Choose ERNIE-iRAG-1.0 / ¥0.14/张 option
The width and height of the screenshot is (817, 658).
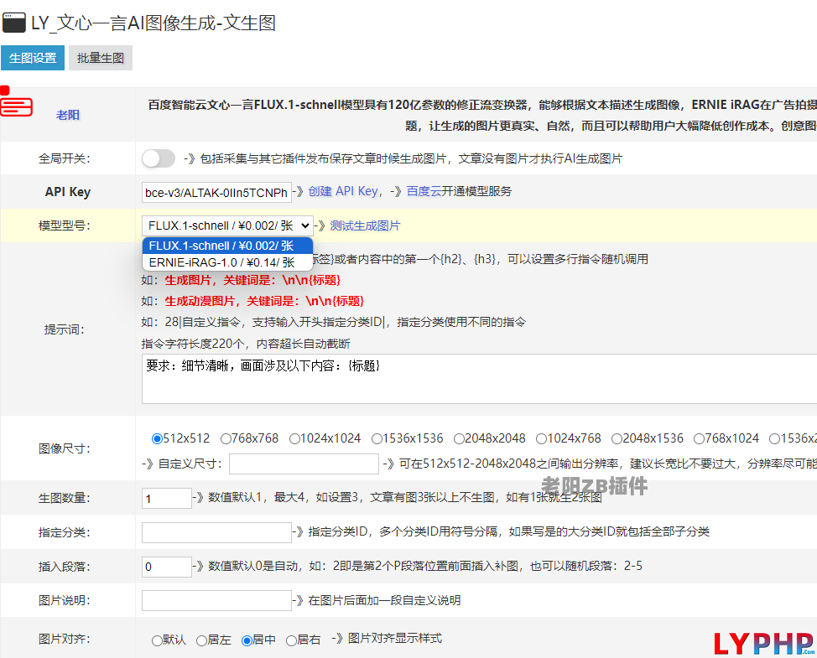[x=227, y=262]
